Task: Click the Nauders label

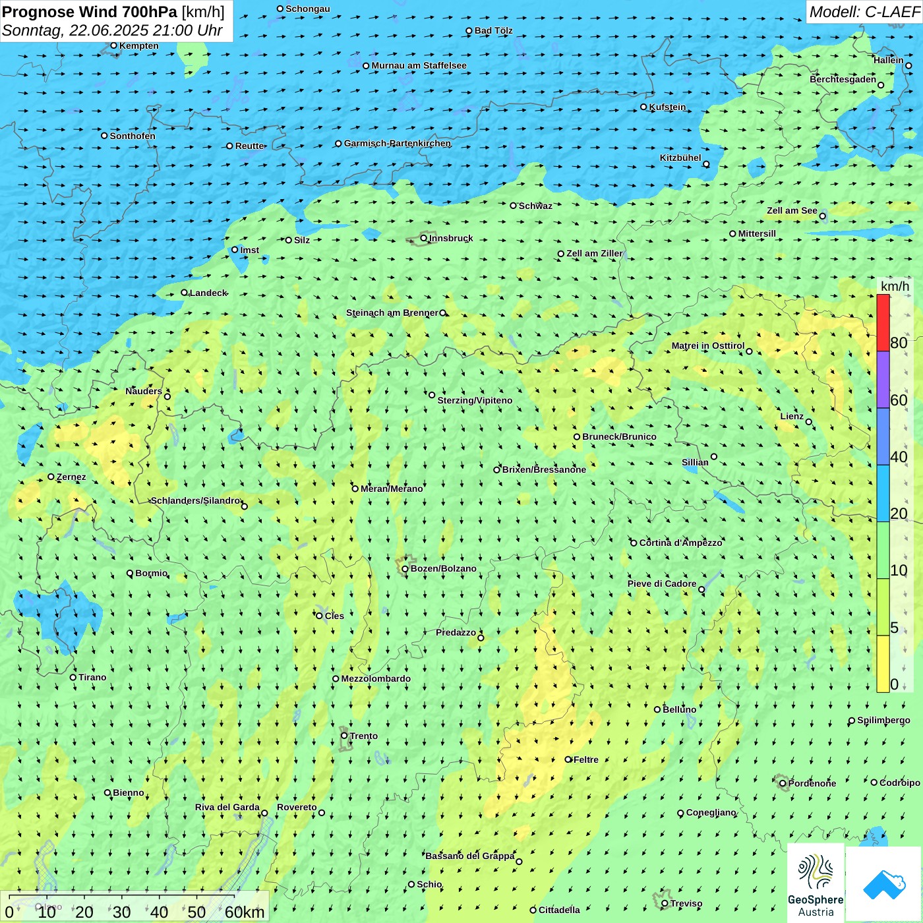Action: click(144, 391)
